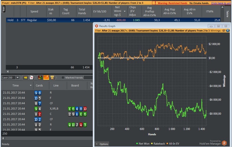Sort by Avg Flop All-in EV% header
This screenshot has width=232, height=147.
point(170,11)
